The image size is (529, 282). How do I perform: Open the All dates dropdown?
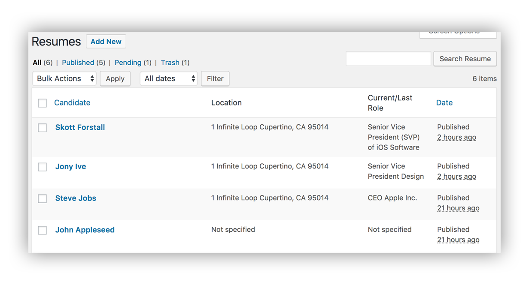coord(168,78)
